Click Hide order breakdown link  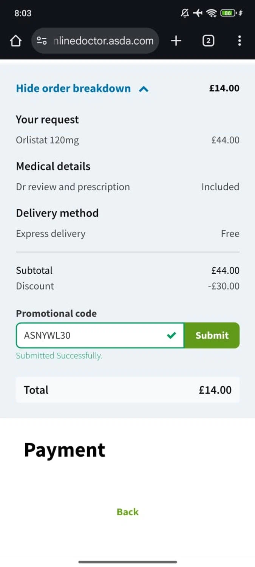point(73,88)
